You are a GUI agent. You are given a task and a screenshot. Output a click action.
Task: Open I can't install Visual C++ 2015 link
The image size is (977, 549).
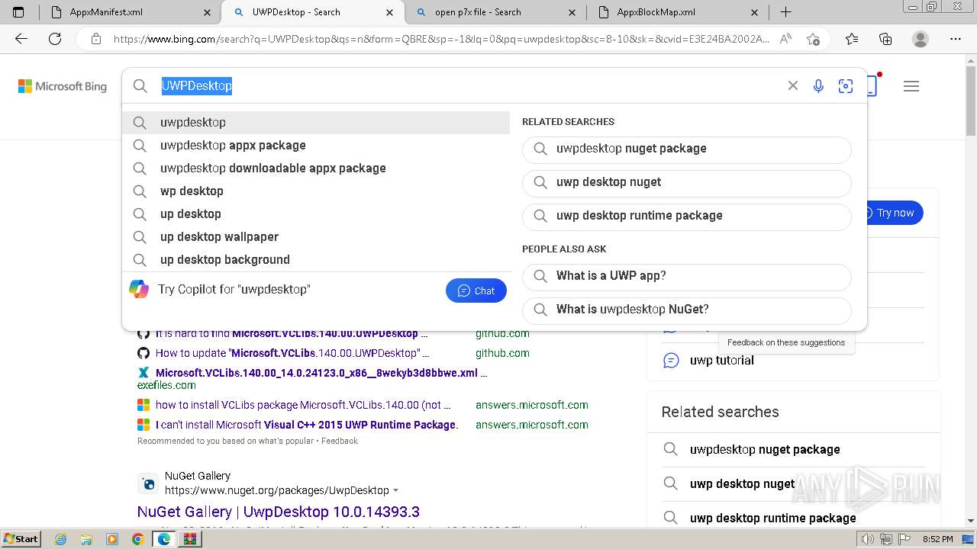click(x=307, y=425)
